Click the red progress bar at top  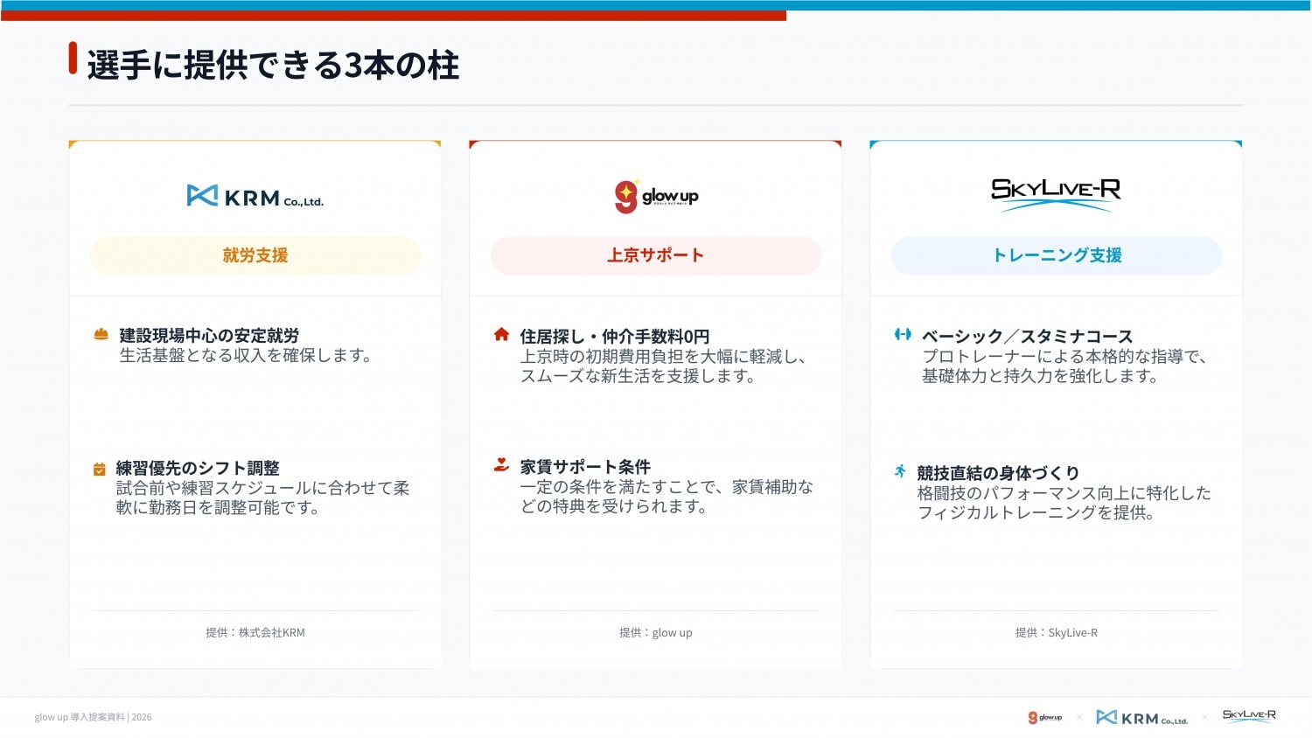point(393,16)
